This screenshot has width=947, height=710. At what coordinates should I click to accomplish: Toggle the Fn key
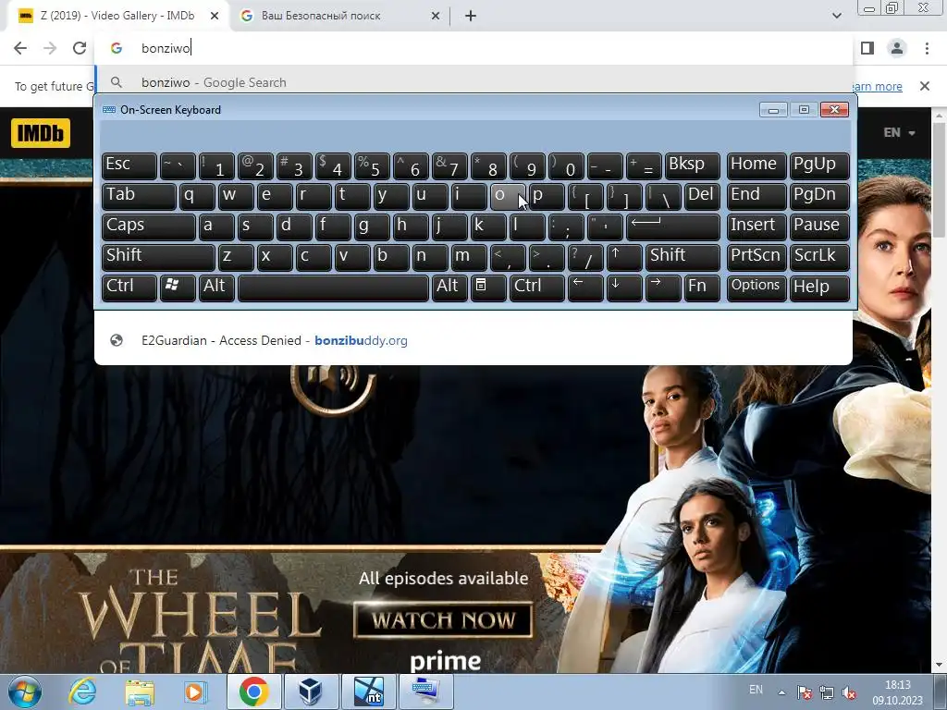(x=702, y=288)
